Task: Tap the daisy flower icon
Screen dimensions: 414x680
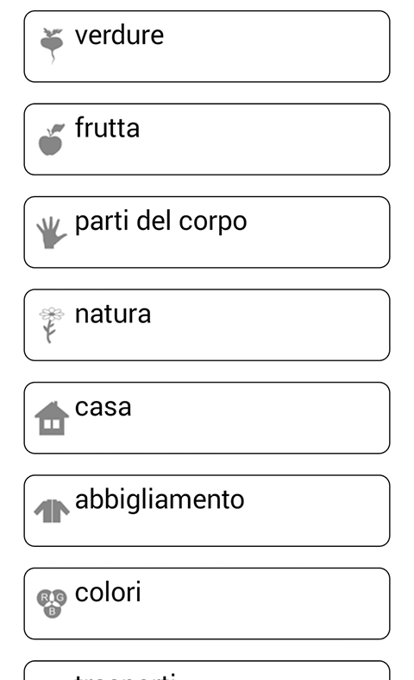Action: point(52,325)
